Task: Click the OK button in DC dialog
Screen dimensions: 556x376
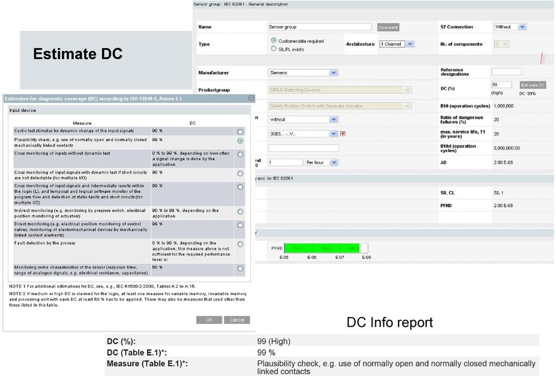Action: coord(209,320)
